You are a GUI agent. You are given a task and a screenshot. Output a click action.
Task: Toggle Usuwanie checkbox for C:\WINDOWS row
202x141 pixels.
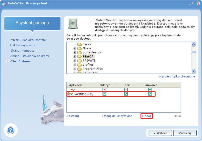150,94
